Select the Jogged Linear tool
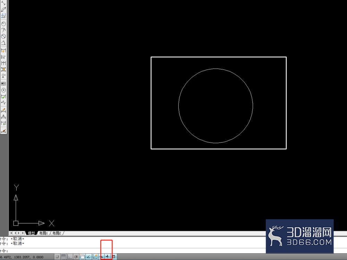Image resolution: width=347 pixels, height=260 pixels. tap(3, 103)
